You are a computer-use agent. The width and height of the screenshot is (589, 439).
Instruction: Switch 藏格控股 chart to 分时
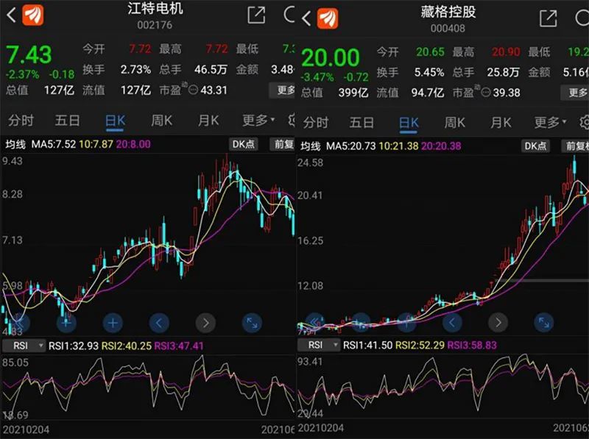click(x=316, y=123)
